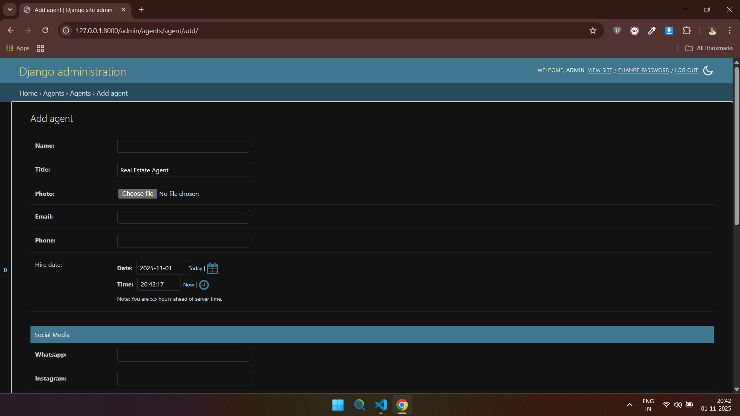Switch to Visual Studio Code in taskbar
Image resolution: width=740 pixels, height=416 pixels.
381,405
